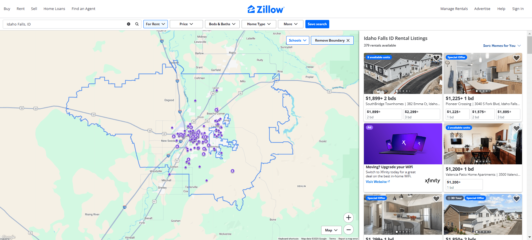Click '379 rentals available' text

(380, 45)
